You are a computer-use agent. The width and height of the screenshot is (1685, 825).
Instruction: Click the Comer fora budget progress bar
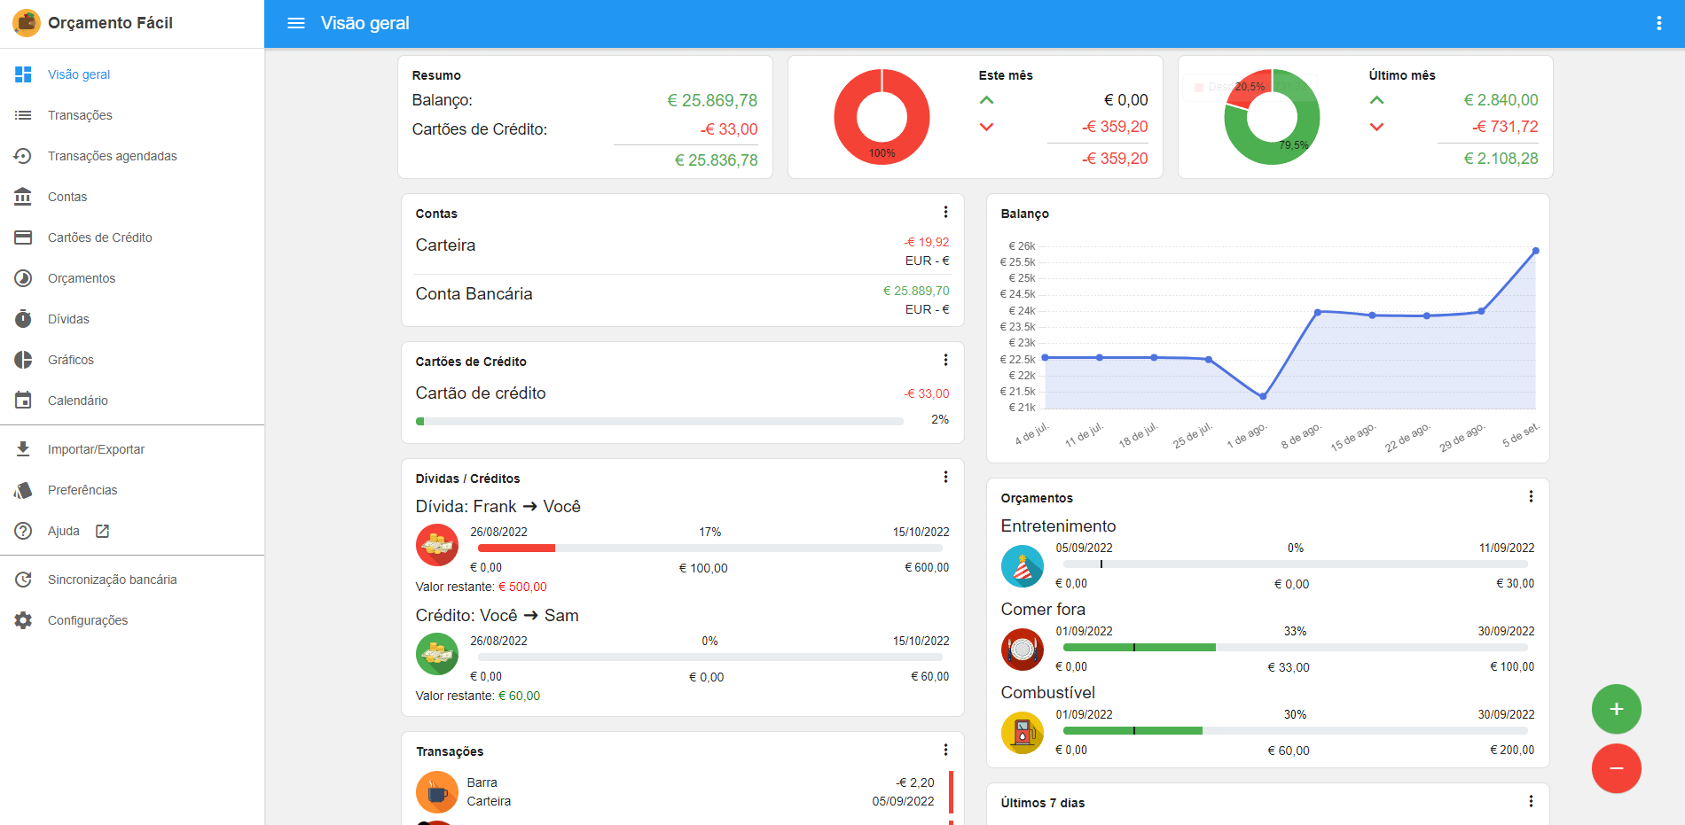(x=1295, y=648)
